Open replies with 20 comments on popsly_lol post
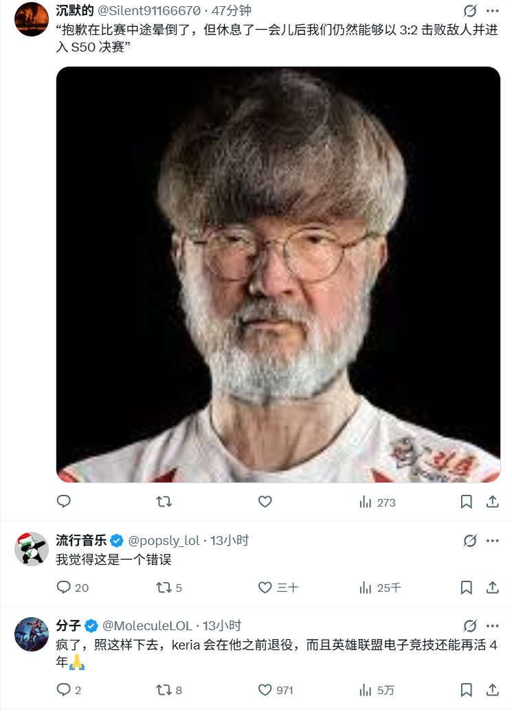 tap(73, 587)
